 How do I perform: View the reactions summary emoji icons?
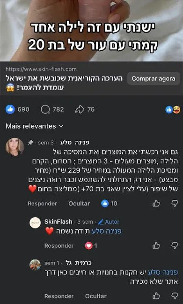coord(173,110)
